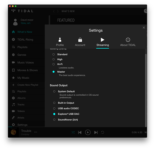Image resolution: width=155 pixels, height=149 pixels.
Task: Click the Genres disc icon
Action: (x=13, y=55)
